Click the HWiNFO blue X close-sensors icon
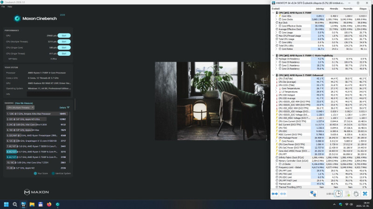This screenshot has height=209, width=373. coord(365,194)
